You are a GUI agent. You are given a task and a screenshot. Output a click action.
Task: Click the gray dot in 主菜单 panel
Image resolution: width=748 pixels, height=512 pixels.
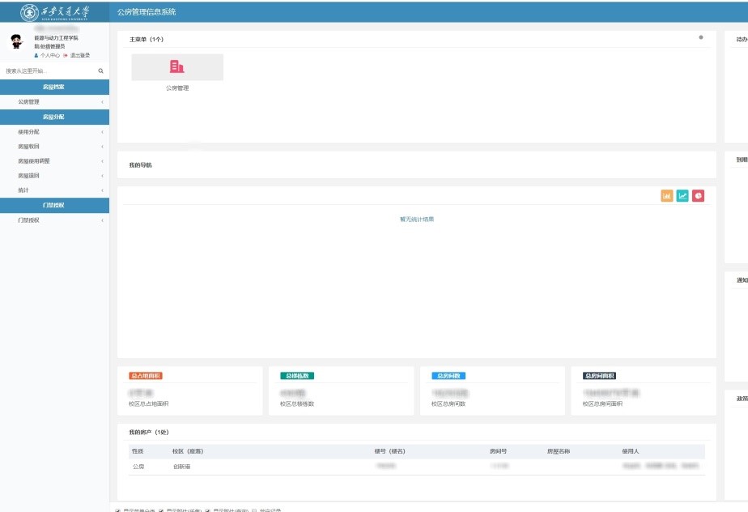(701, 37)
